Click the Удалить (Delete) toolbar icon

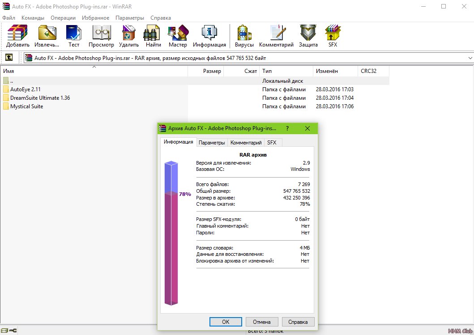(129, 34)
